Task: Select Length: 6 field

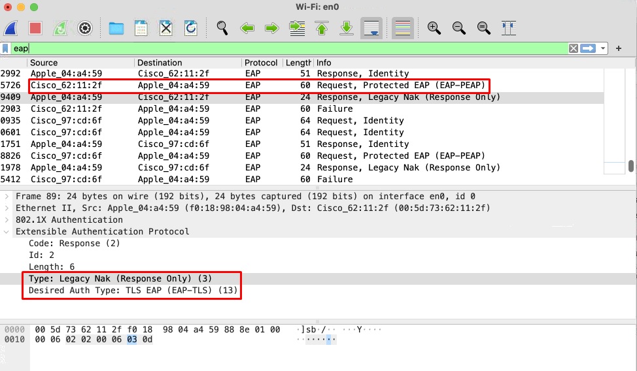Action: coord(52,267)
